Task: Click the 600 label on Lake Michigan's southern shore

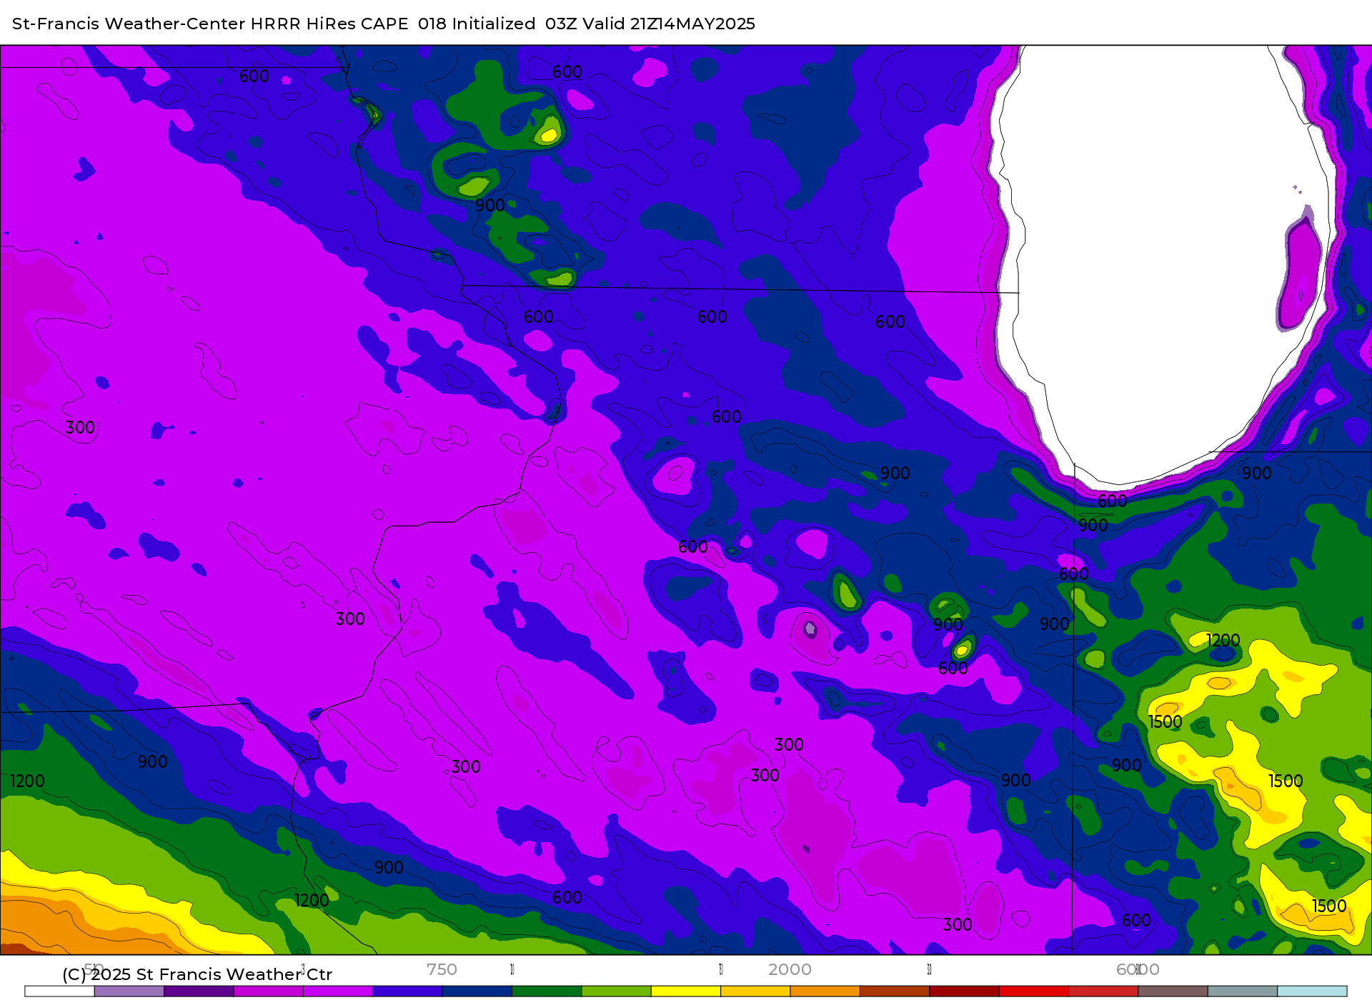Action: pos(1113,501)
